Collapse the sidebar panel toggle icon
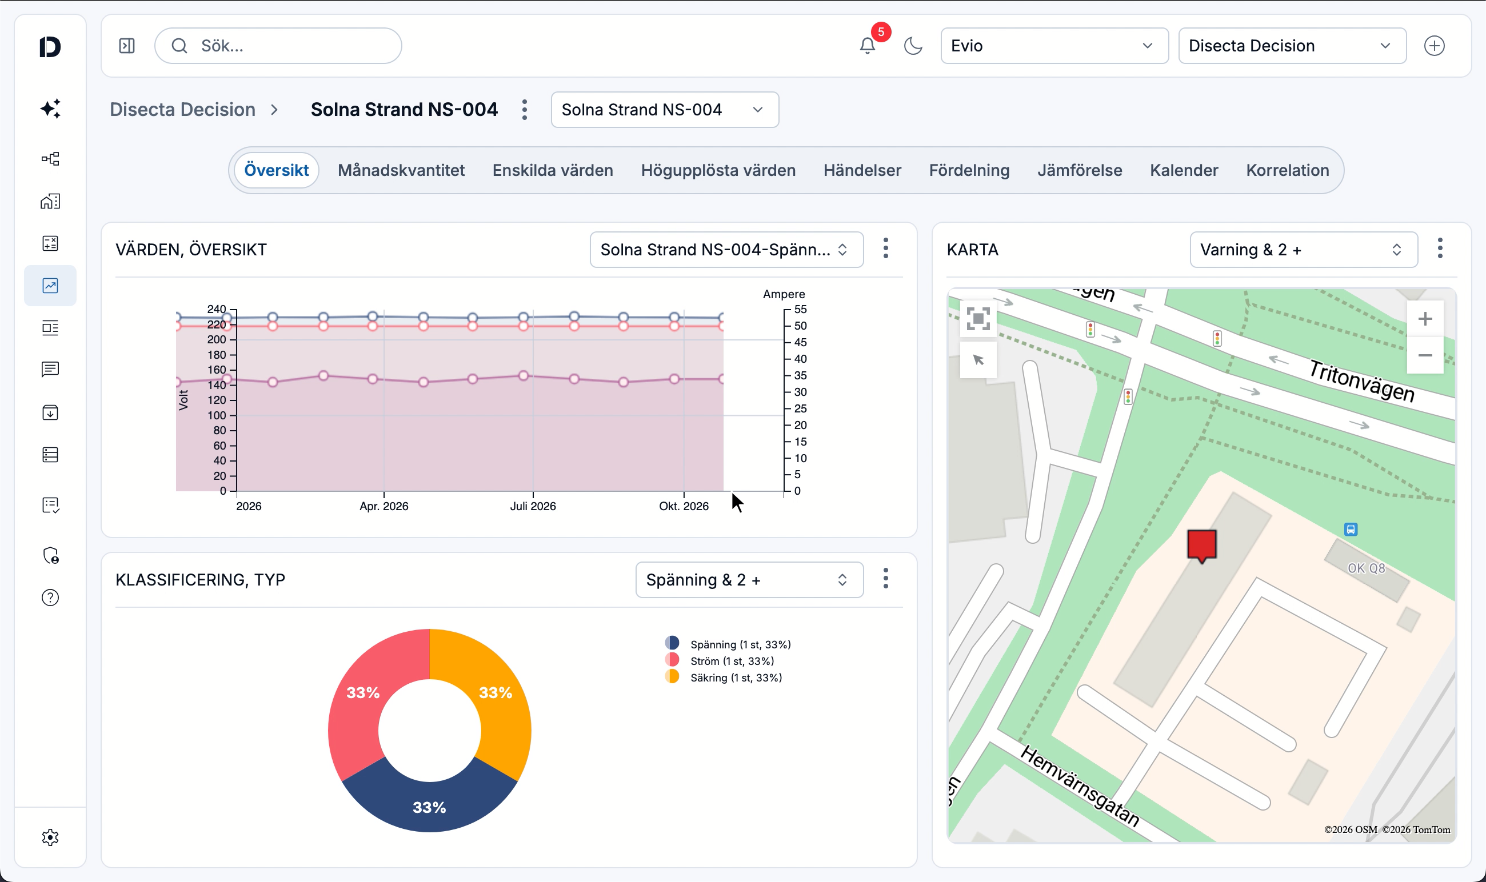 pos(127,46)
